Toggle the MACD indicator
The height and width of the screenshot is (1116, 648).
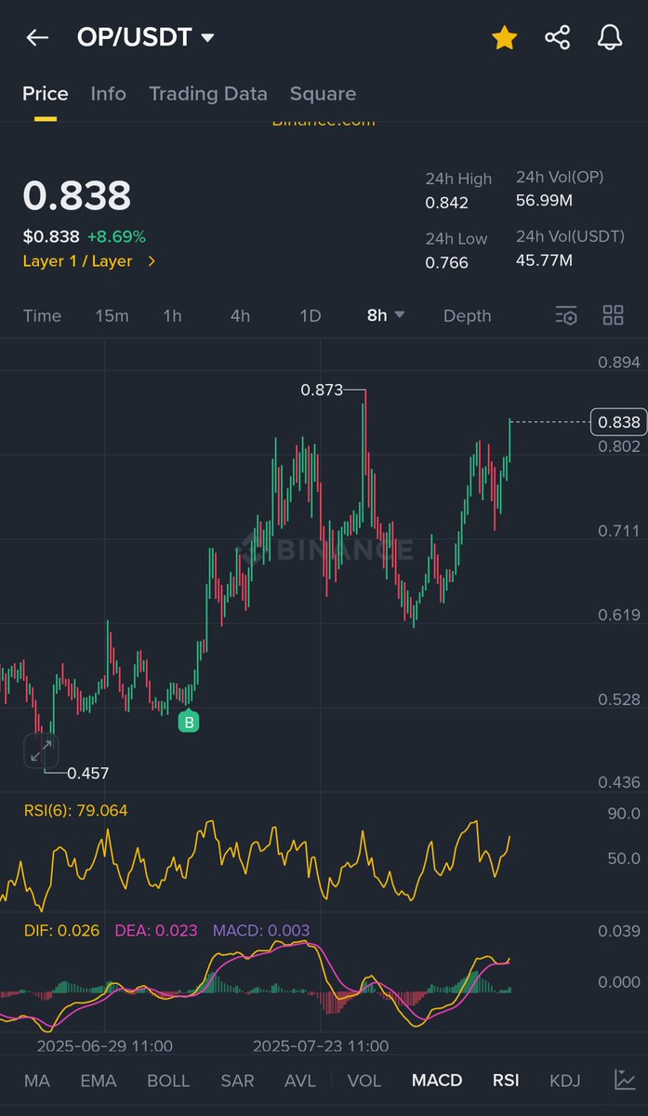(437, 1081)
